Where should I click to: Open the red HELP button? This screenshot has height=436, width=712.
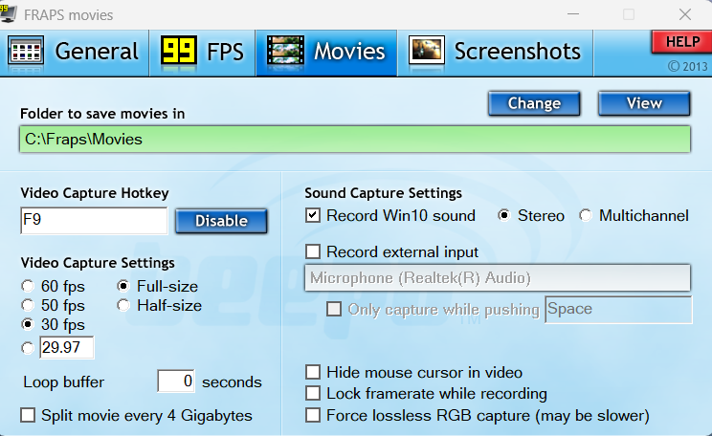[x=682, y=42]
